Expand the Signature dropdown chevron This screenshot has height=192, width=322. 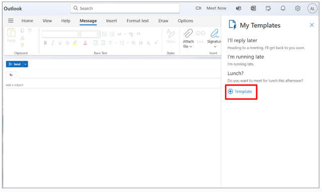[215, 47]
